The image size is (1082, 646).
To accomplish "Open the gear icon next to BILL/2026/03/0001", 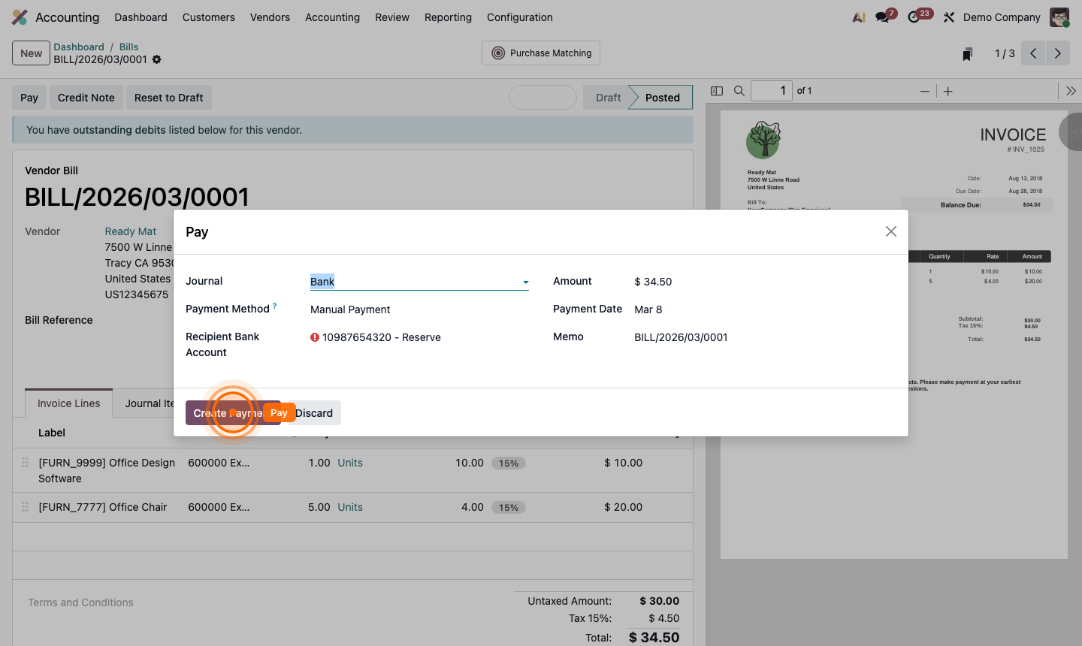I will pyautogui.click(x=156, y=59).
